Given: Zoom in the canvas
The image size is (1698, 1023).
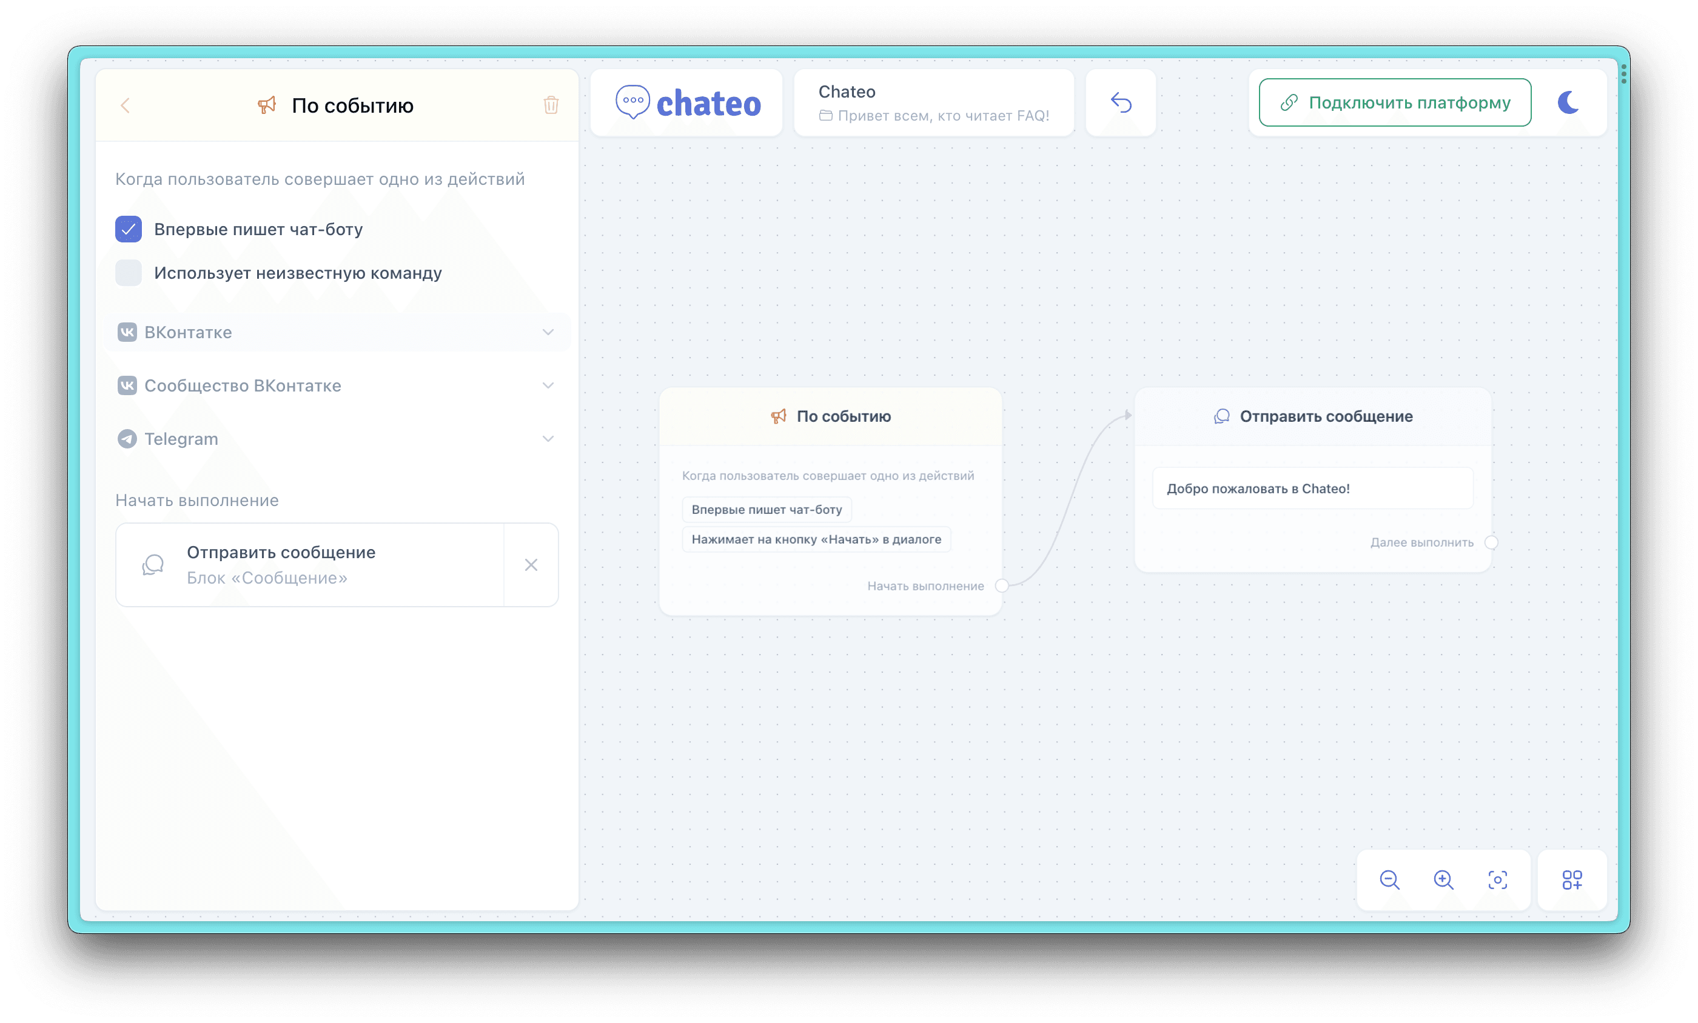Looking at the screenshot, I should [1444, 880].
